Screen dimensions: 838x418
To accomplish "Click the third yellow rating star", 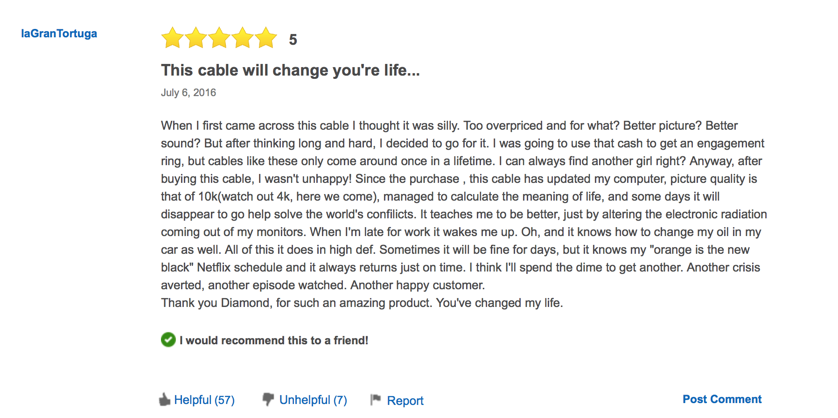I will (219, 38).
